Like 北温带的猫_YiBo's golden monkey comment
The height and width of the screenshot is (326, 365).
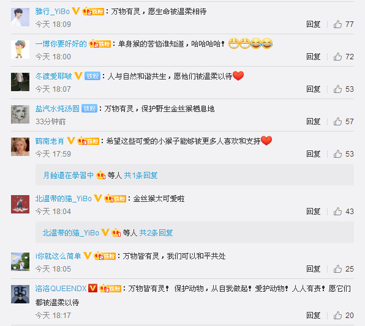(x=344, y=212)
